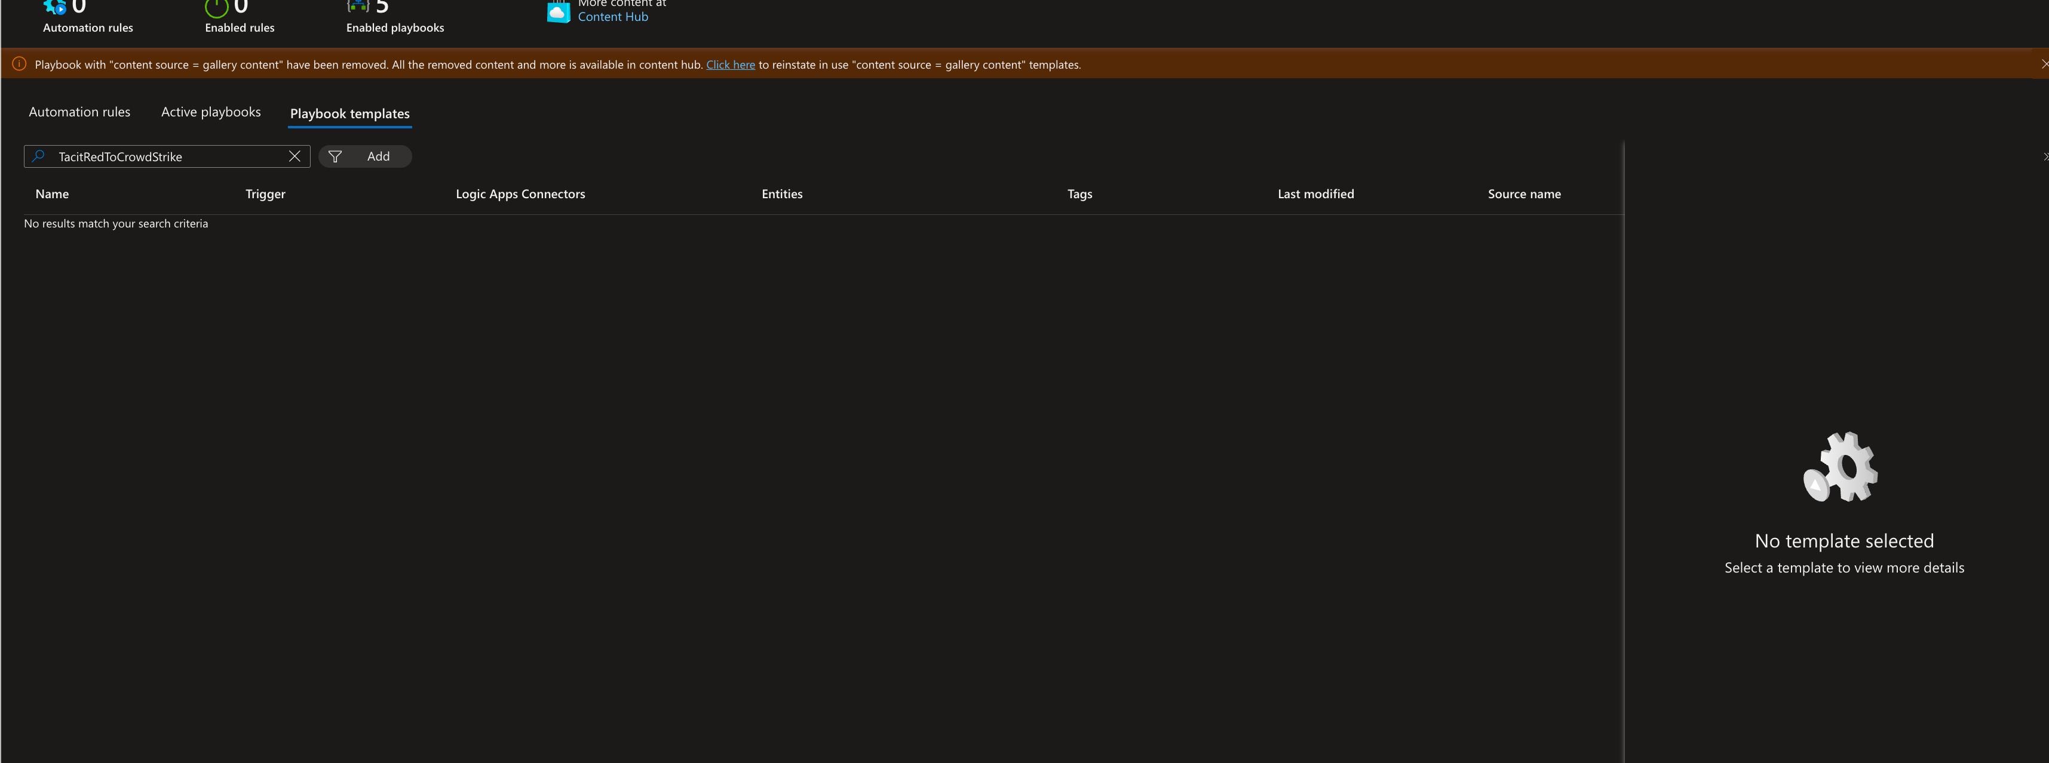Switch to the Active playbooks tab
This screenshot has height=763, width=2049.
pos(210,112)
